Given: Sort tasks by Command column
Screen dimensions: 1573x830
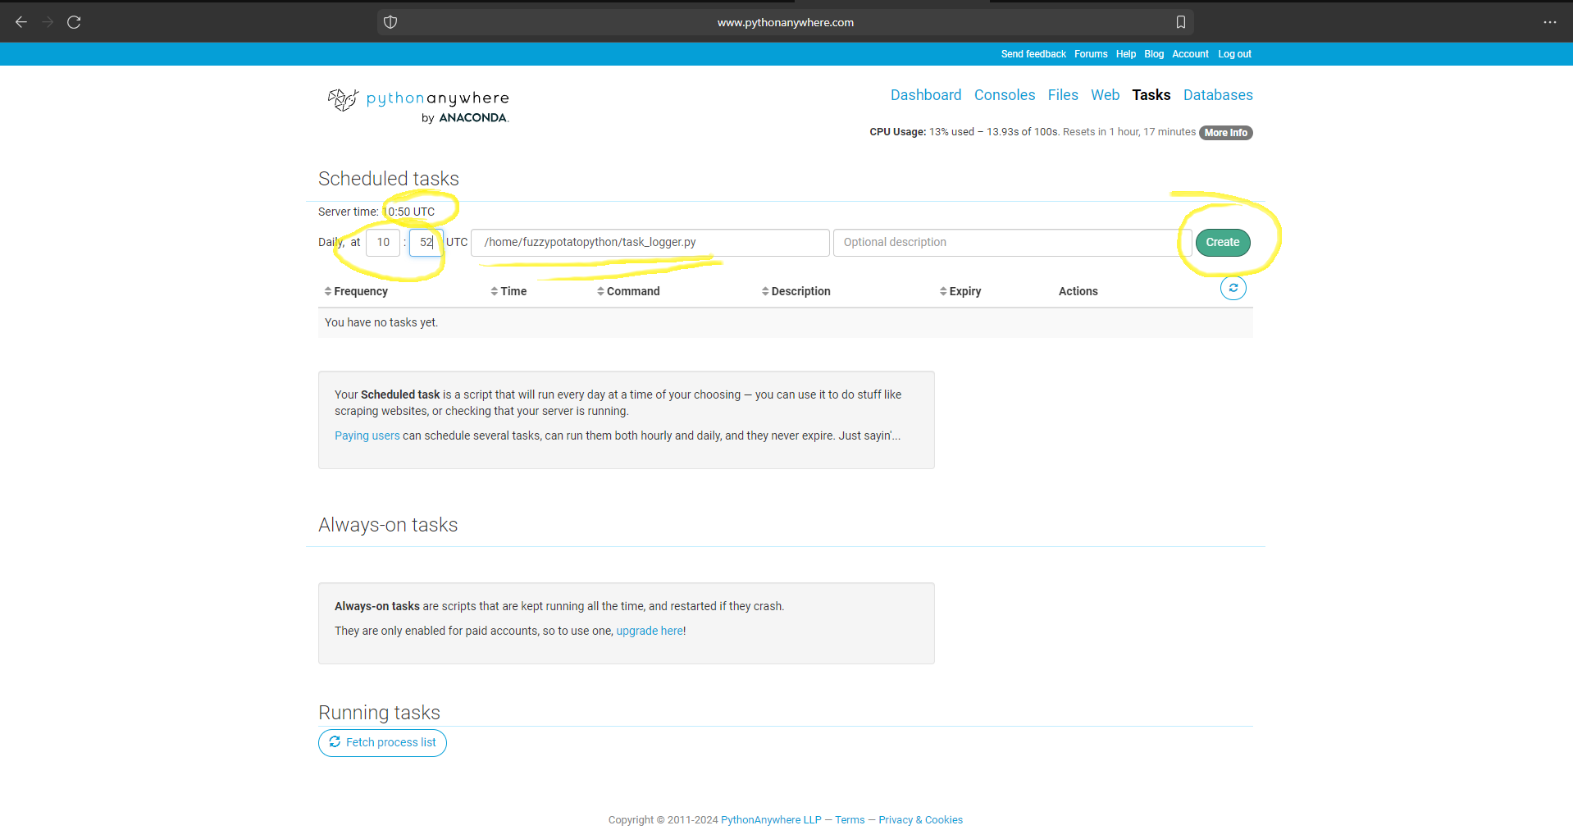Looking at the screenshot, I should click(x=628, y=291).
